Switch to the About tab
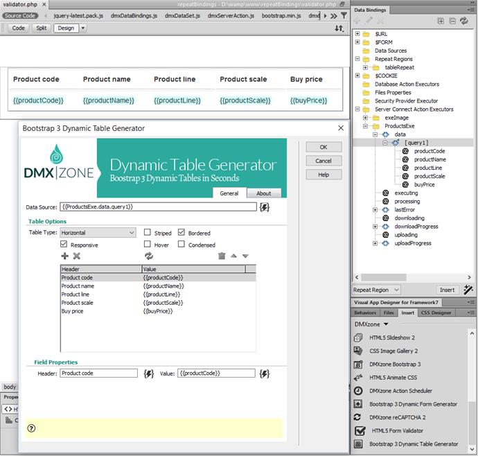Image resolution: width=478 pixels, height=456 pixels. pos(263,193)
